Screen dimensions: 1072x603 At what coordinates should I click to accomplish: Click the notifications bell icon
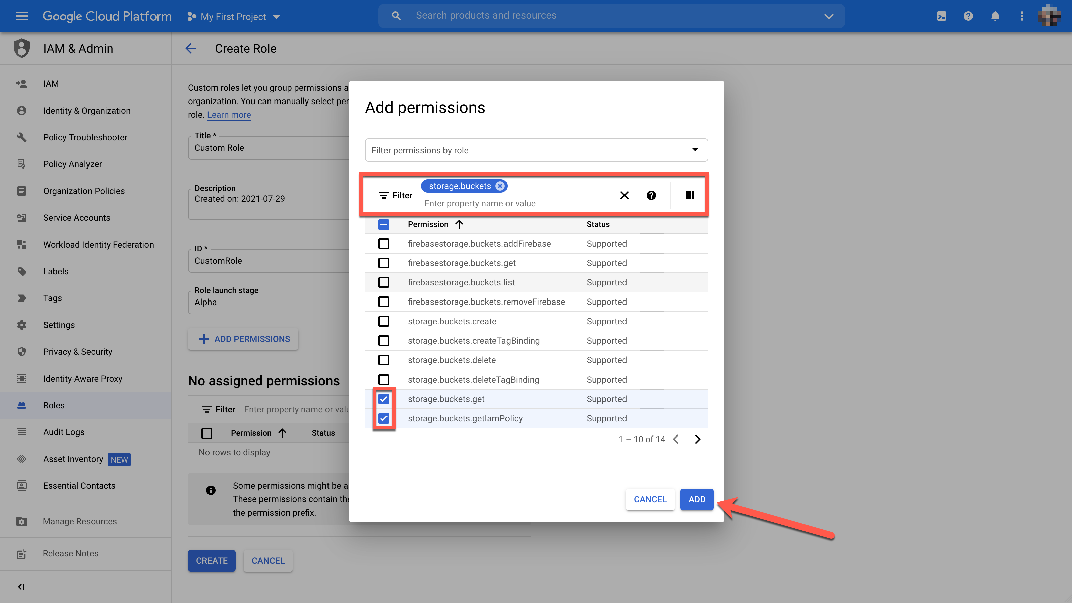(x=995, y=16)
